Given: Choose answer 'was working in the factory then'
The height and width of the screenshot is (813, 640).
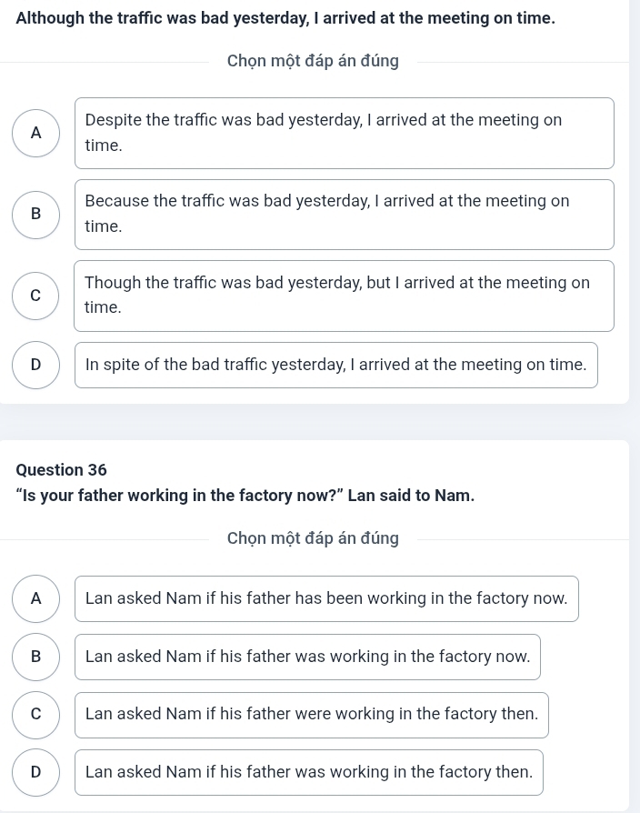Looking at the screenshot, I should click(x=309, y=773).
